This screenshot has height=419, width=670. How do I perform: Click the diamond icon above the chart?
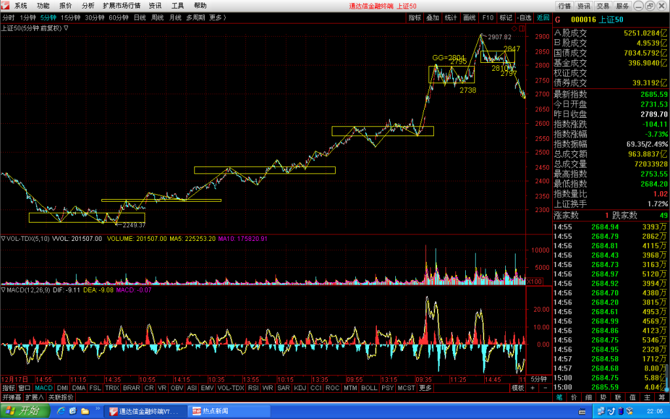[x=514, y=28]
